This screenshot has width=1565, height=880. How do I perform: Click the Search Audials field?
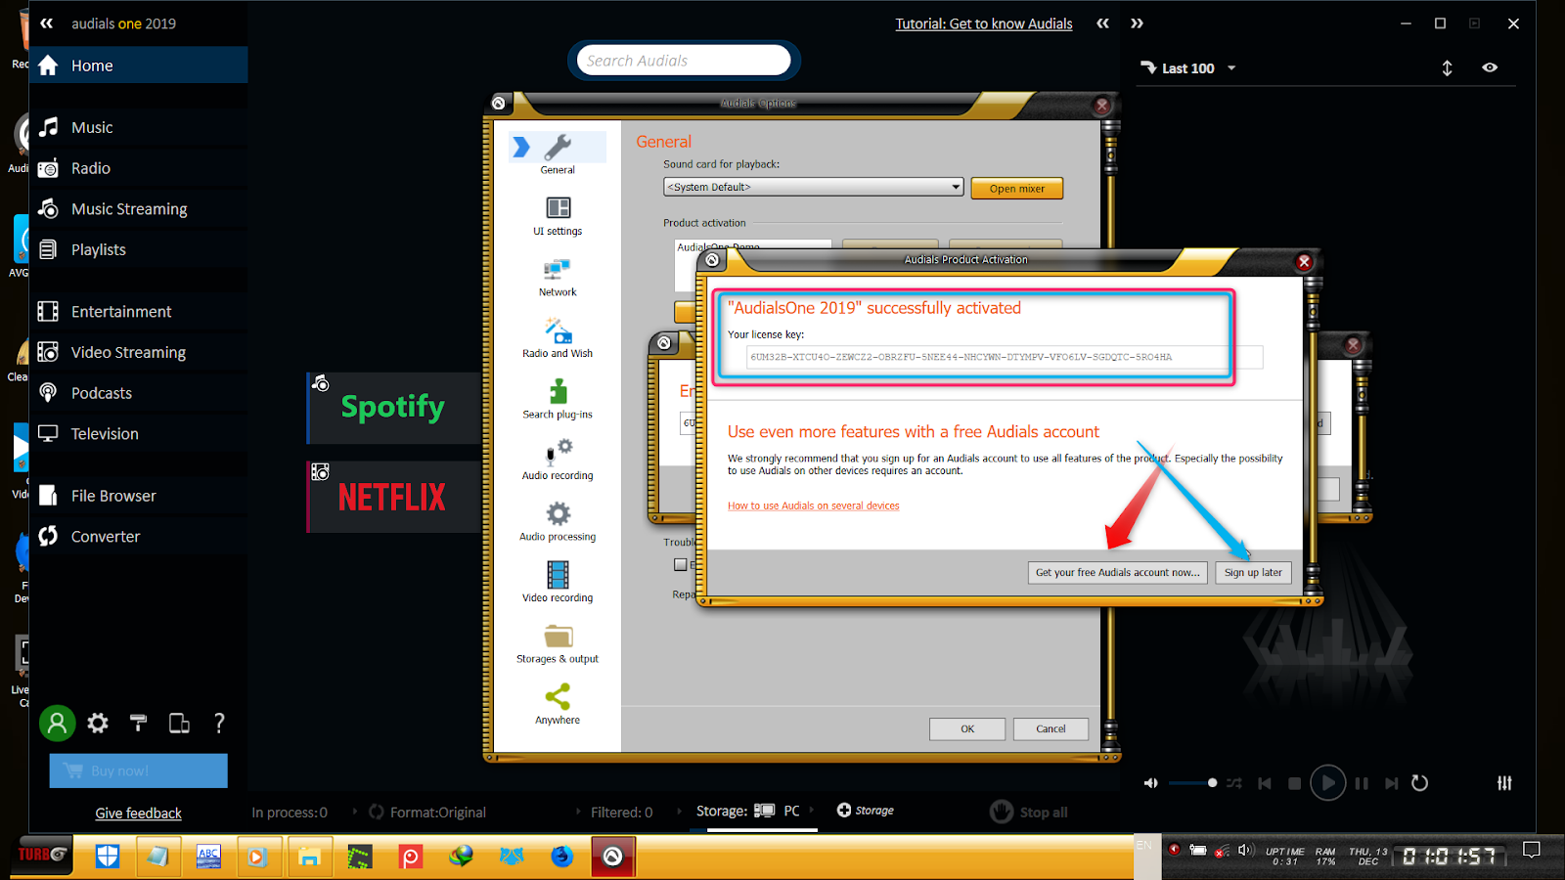click(684, 61)
